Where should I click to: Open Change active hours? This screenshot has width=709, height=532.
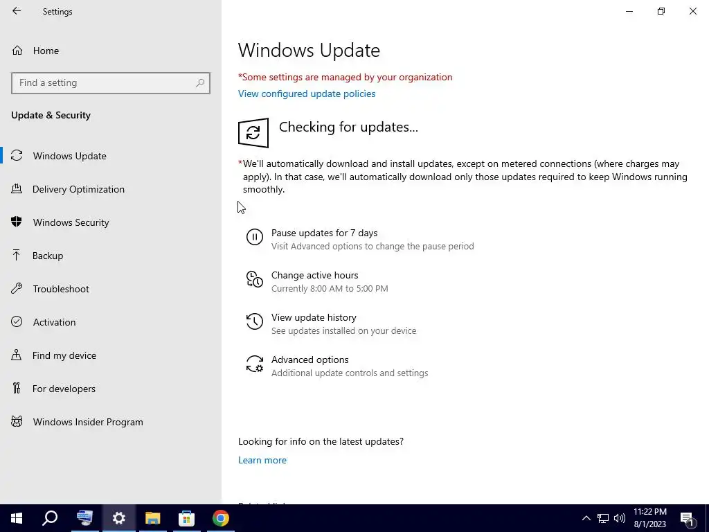point(315,275)
